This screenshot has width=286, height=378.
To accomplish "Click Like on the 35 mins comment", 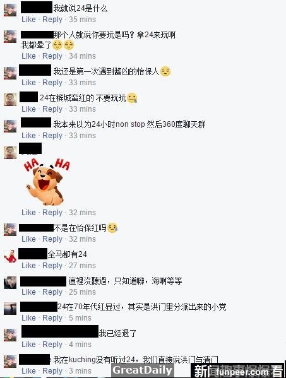I will coord(28,20).
